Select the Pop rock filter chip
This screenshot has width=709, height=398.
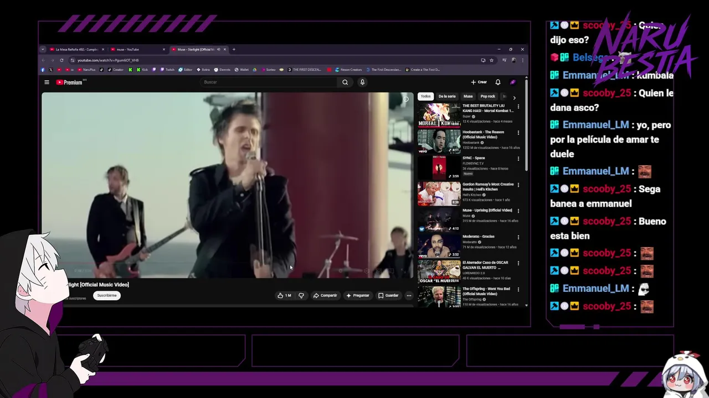488,96
